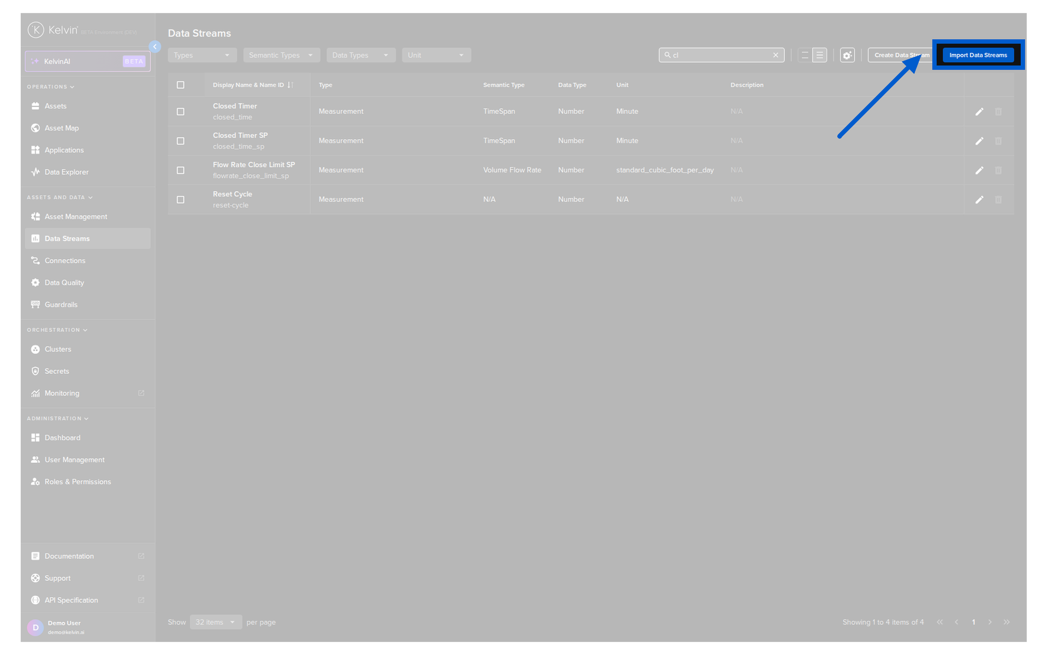Collapse the left sidebar
Viewport: 1048px width, 655px height.
[155, 47]
